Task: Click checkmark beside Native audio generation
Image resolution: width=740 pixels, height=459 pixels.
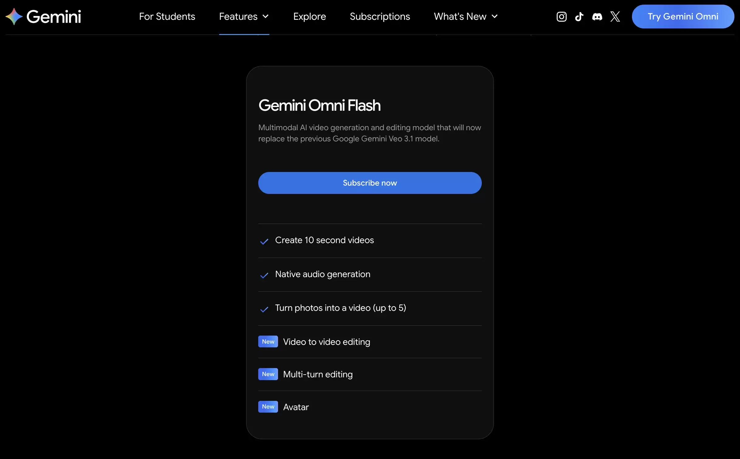Action: point(264,275)
